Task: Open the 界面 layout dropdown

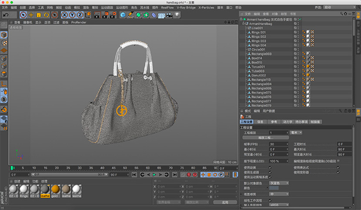Action: (x=340, y=7)
